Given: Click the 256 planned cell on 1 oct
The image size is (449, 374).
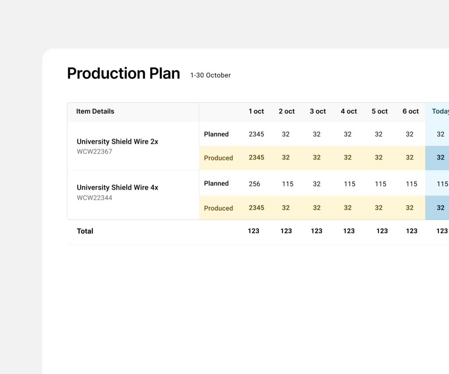Looking at the screenshot, I should click(x=254, y=184).
